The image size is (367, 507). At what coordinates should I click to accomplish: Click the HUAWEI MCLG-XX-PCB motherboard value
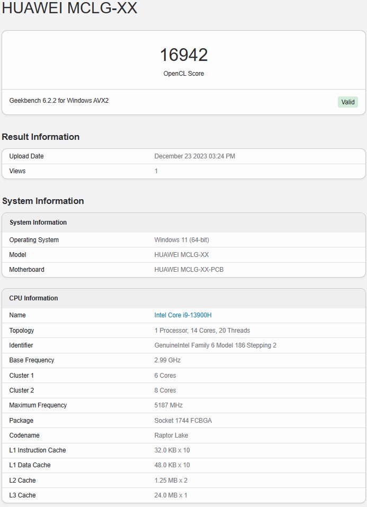click(x=189, y=270)
